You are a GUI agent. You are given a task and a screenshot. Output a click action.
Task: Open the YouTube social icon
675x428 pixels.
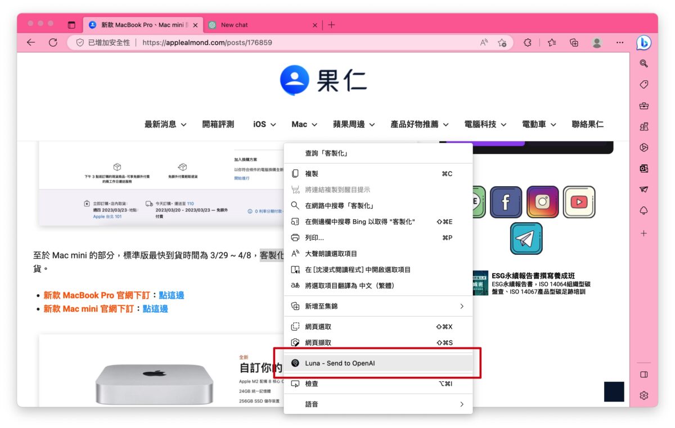pyautogui.click(x=579, y=202)
